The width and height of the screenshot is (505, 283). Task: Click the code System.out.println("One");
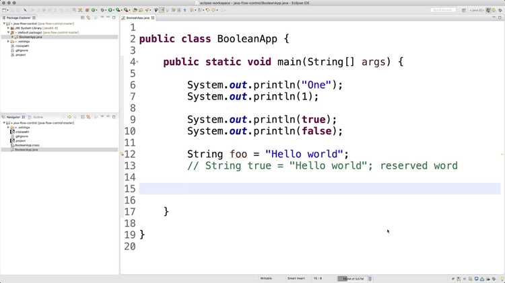[x=265, y=85]
